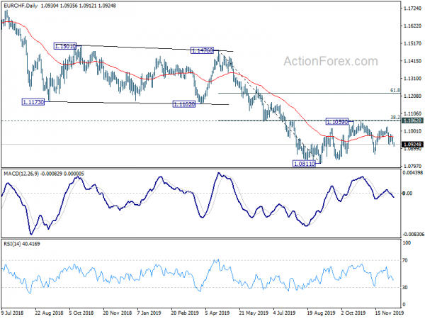Click the 1.14150 price axis value

pos(412,61)
